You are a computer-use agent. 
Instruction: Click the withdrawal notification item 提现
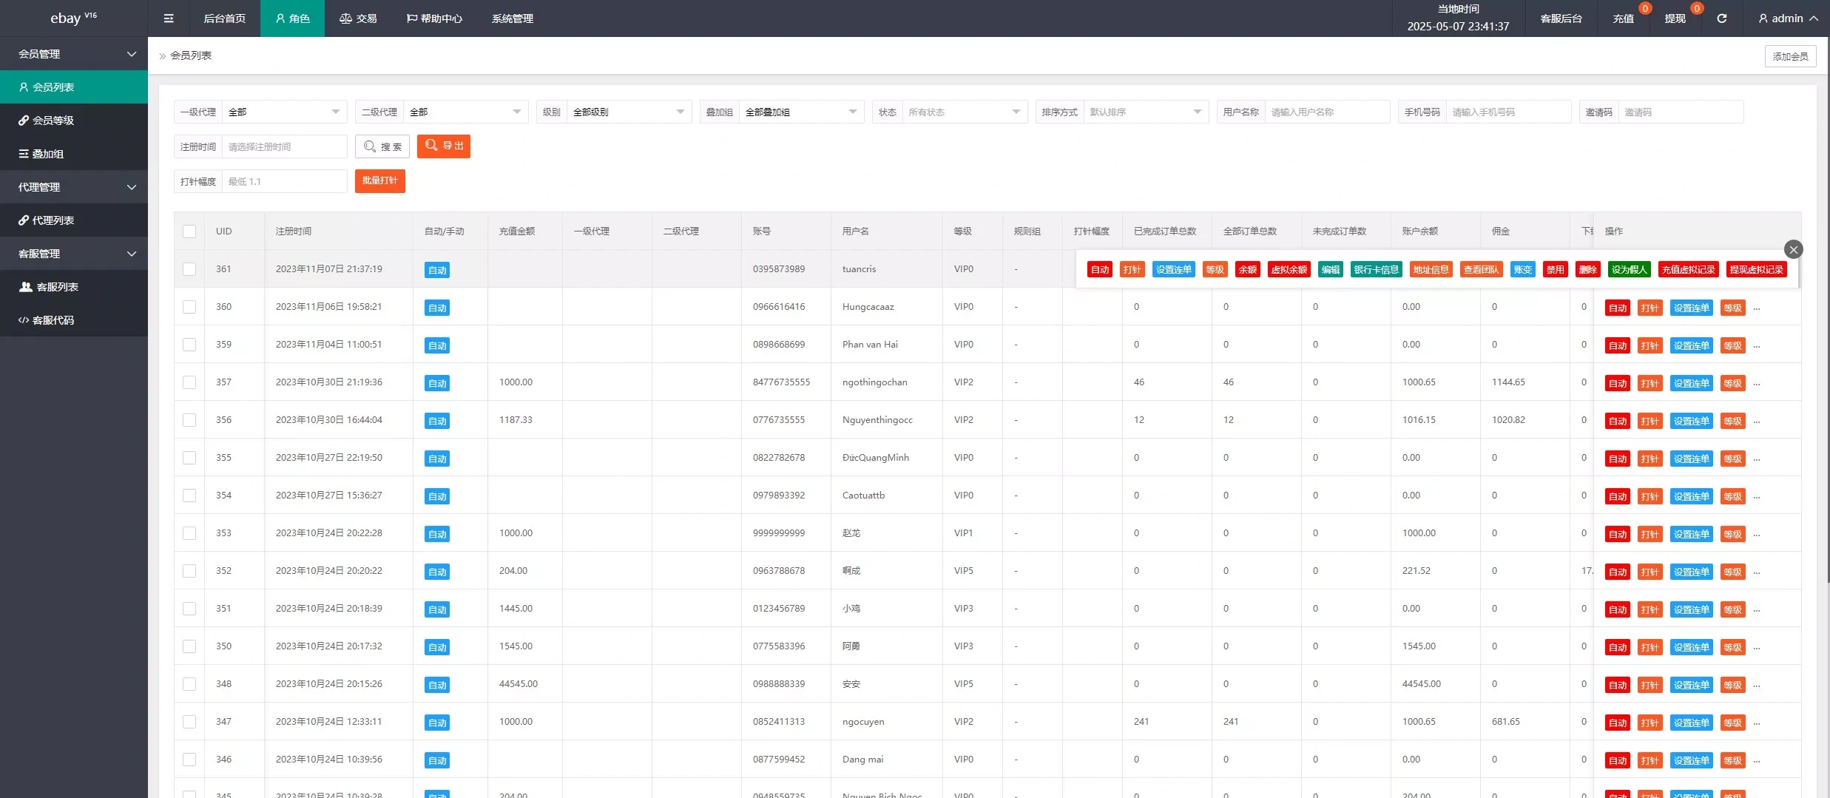tap(1675, 18)
